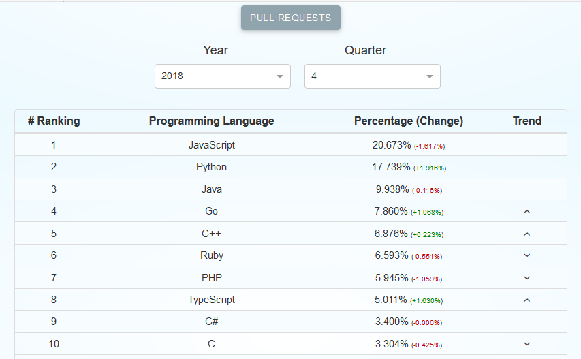Image resolution: width=581 pixels, height=359 pixels.
Task: Open the Quarter dropdown showing 4
Action: point(373,76)
